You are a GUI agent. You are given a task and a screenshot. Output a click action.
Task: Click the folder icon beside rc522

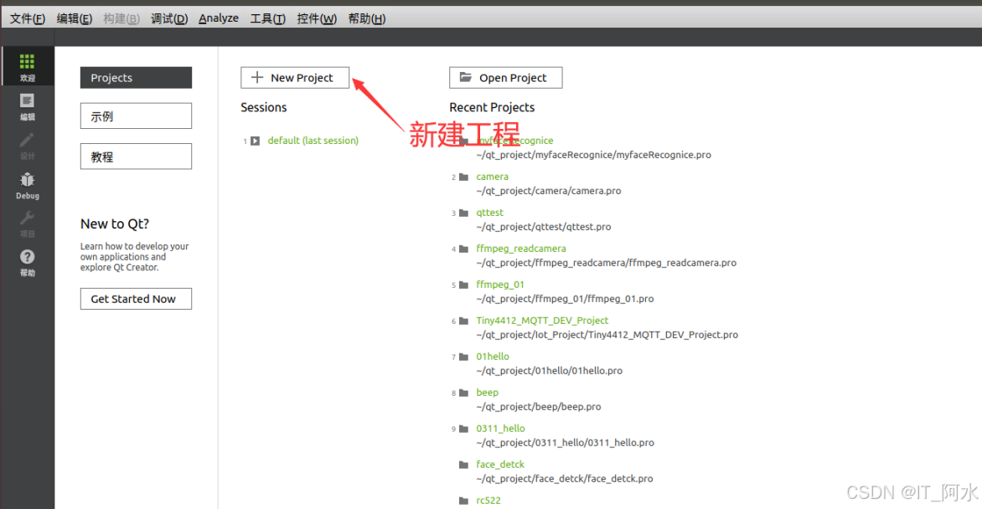(463, 501)
